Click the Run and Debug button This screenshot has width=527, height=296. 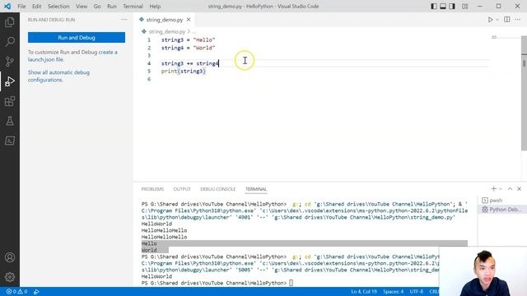click(77, 38)
